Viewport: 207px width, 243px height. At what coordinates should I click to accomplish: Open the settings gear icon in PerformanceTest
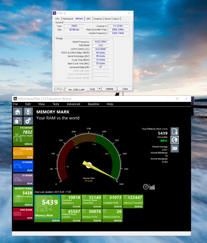tap(28, 121)
